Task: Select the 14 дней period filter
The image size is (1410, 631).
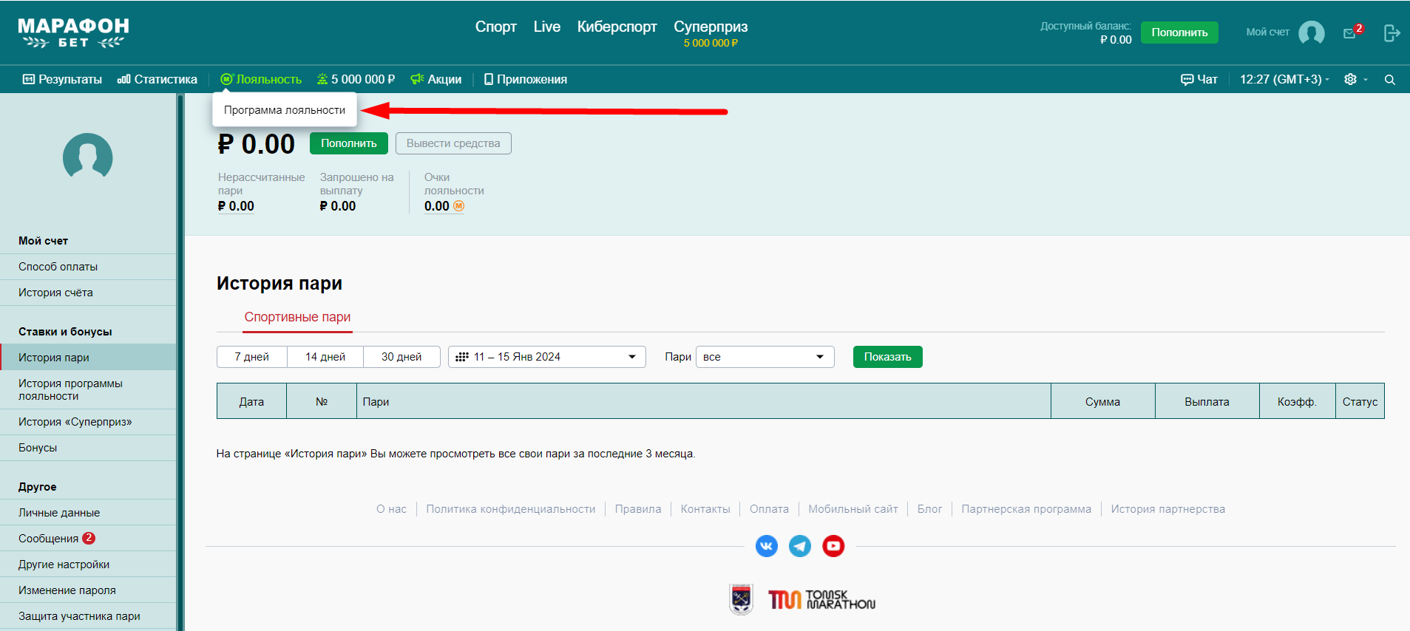Action: click(325, 357)
